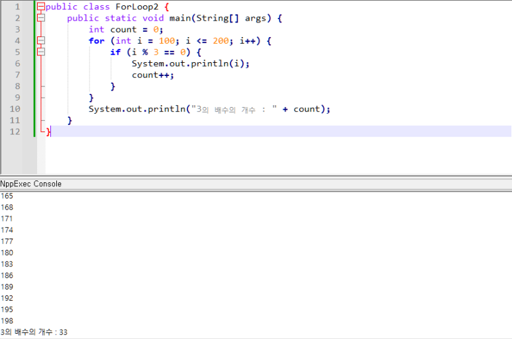Click console output line 171
The image size is (512, 339).
pyautogui.click(x=7, y=219)
